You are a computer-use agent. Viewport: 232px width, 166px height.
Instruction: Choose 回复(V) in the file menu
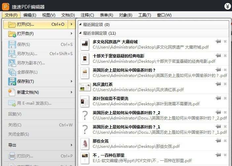pyautogui.click(x=39, y=114)
